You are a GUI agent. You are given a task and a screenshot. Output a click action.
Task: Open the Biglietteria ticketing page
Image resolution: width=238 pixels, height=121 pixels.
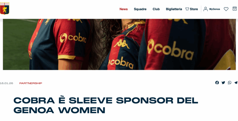(174, 9)
